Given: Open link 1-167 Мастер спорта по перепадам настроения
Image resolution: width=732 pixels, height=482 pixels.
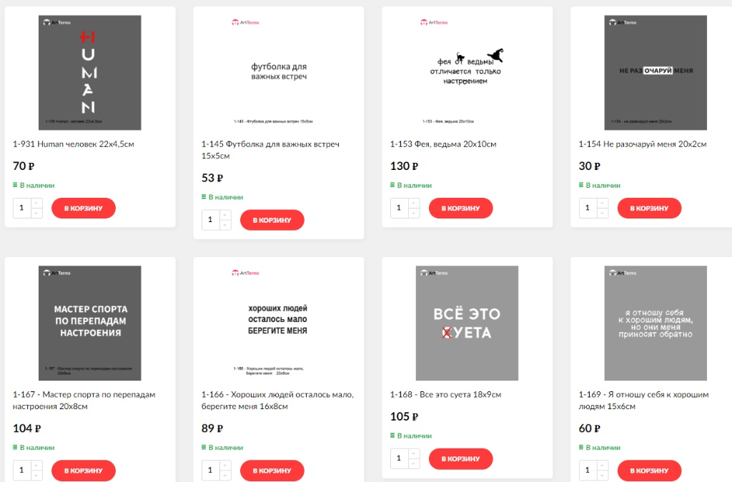Looking at the screenshot, I should (x=84, y=400).
